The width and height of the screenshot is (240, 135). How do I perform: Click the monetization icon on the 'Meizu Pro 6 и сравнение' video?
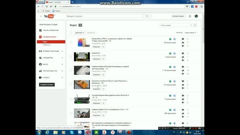(170, 110)
